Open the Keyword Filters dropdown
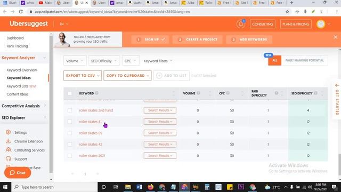Screen dimensions: 341x192 click(x=158, y=61)
